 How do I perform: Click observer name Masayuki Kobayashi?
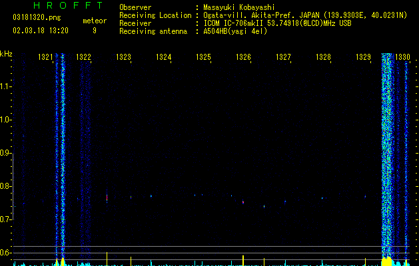(239, 7)
